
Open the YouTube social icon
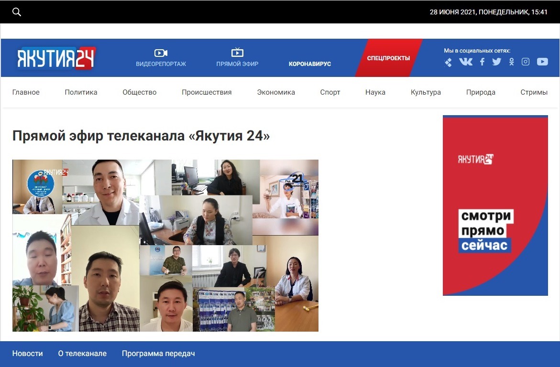coord(542,62)
